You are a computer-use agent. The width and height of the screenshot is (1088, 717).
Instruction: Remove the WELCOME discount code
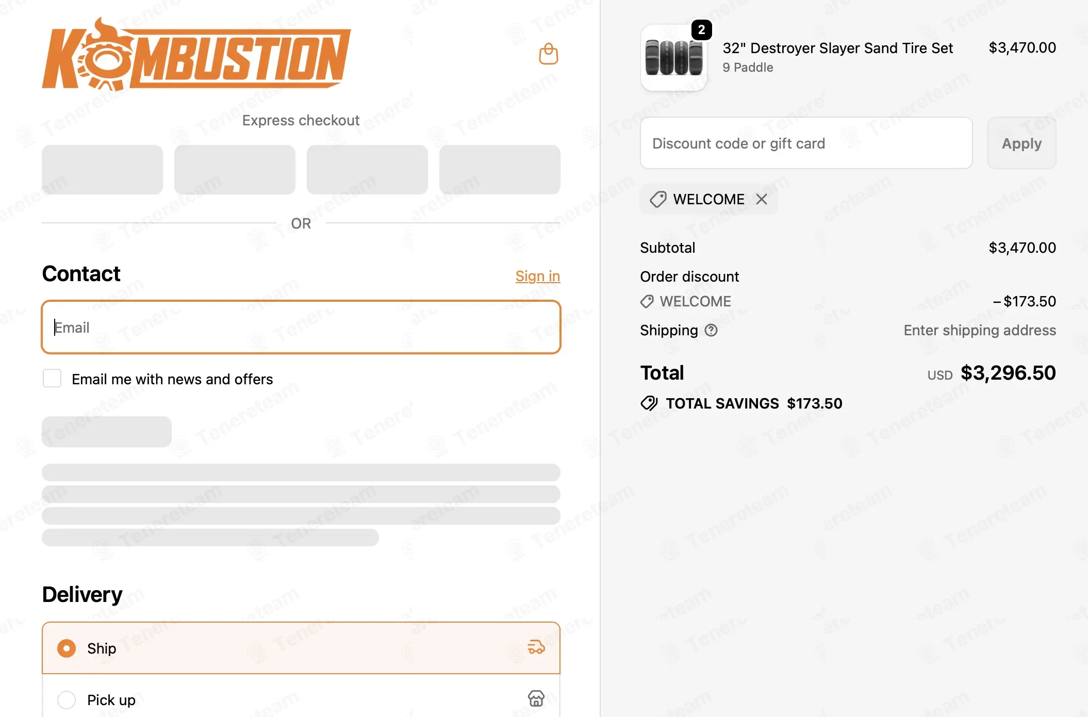tap(762, 199)
